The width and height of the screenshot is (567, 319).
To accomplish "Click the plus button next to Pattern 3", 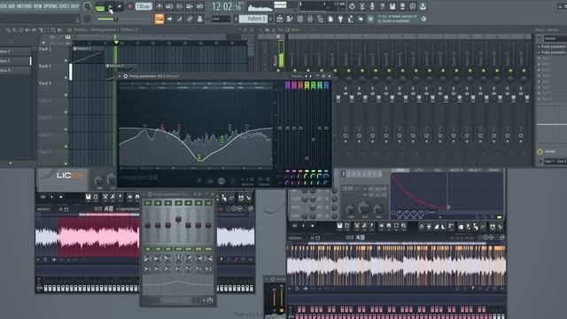I will (x=270, y=19).
